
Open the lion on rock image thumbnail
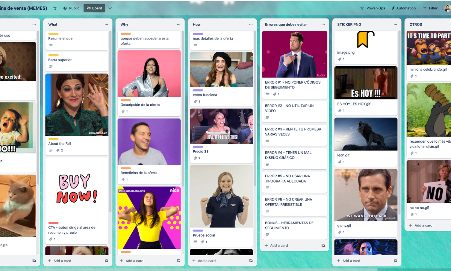tap(366, 134)
